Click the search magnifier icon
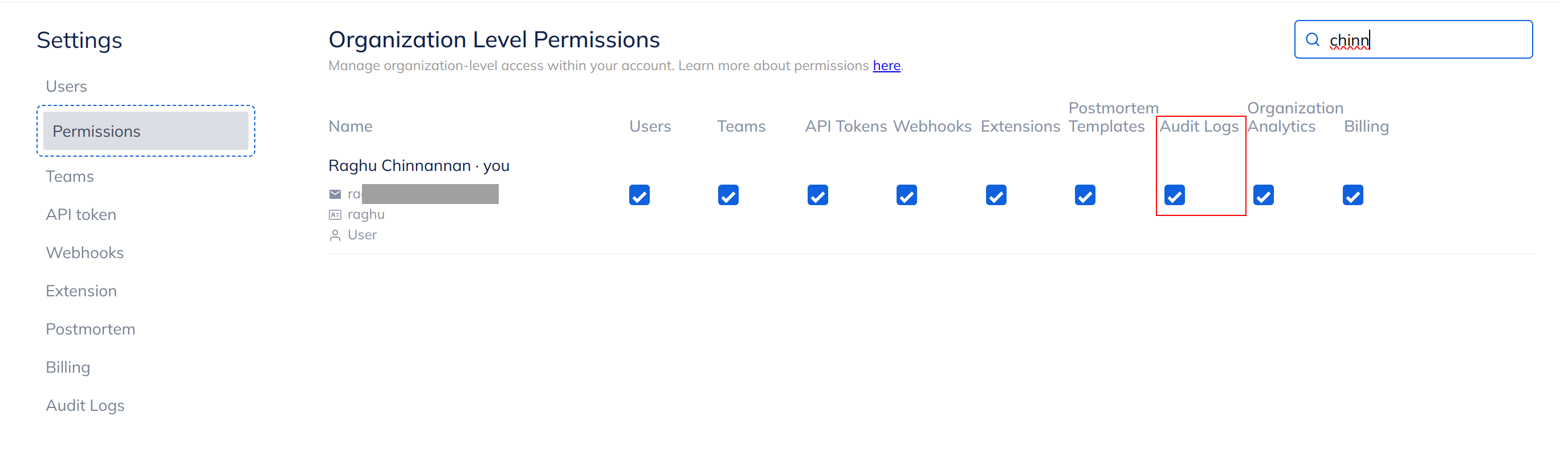 (1312, 40)
